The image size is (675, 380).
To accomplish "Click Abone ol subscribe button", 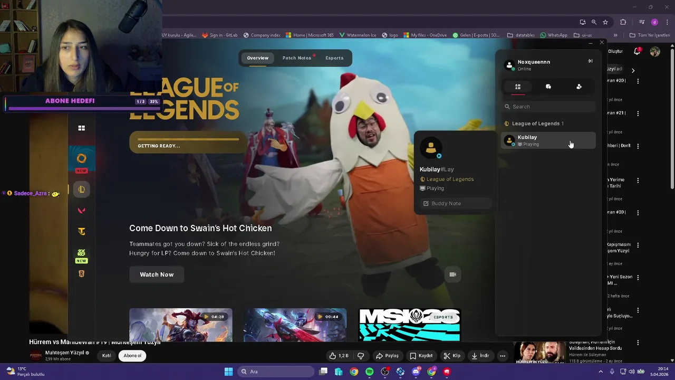I will click(x=132, y=356).
